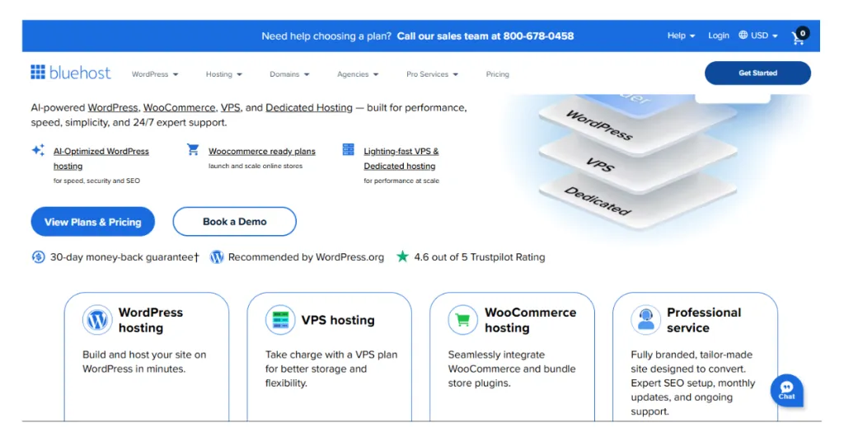Click '30-day money-back guarantee' text
This screenshot has width=844, height=442.
[x=124, y=257]
